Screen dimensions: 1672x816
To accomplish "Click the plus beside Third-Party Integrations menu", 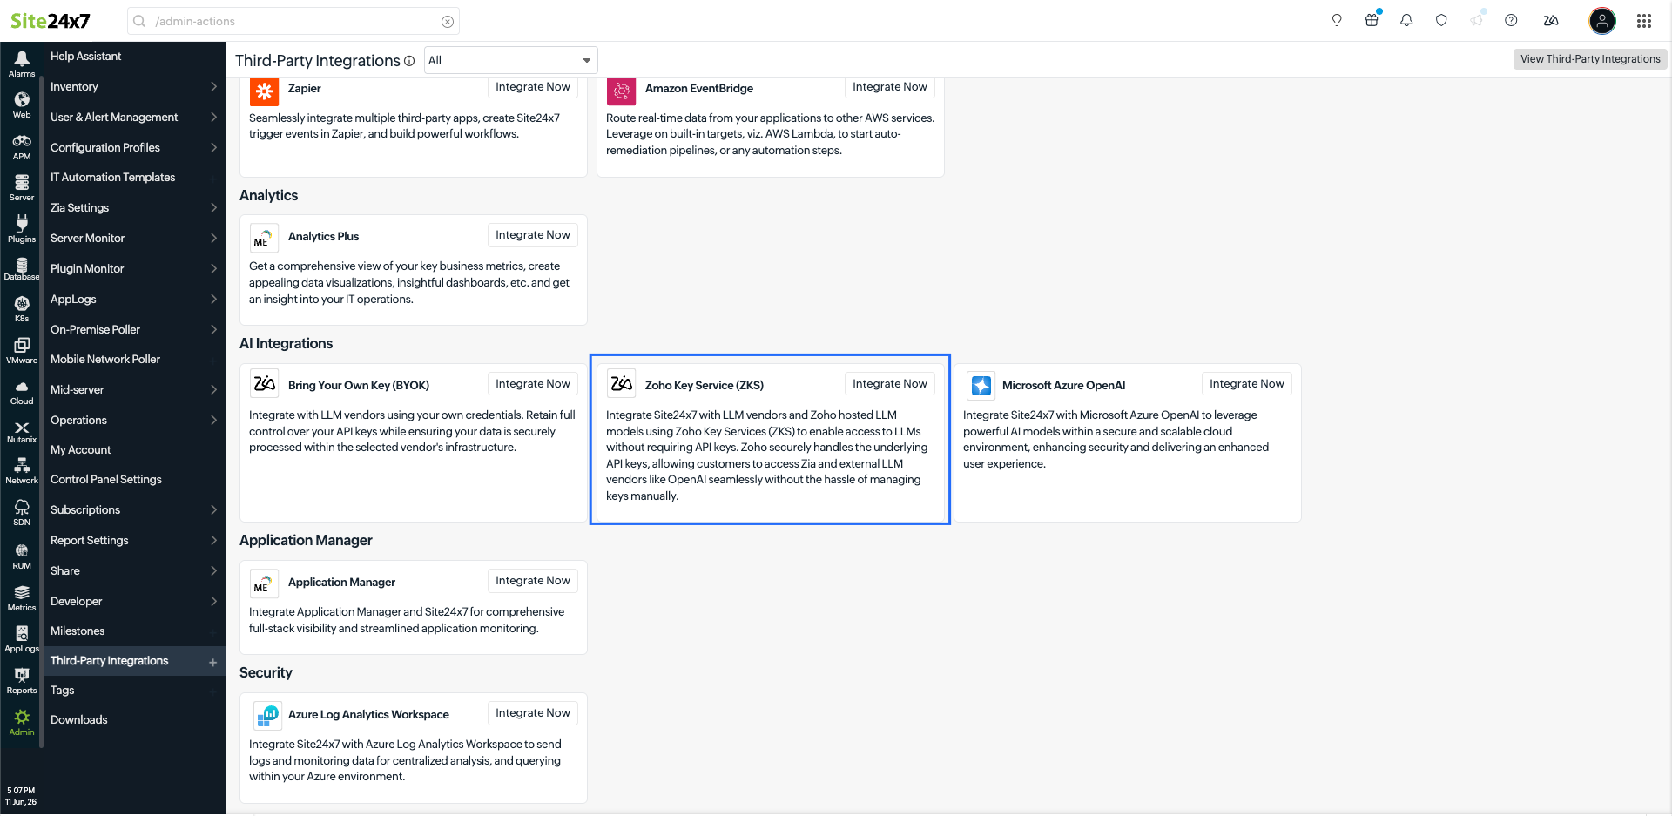I will click(x=212, y=662).
